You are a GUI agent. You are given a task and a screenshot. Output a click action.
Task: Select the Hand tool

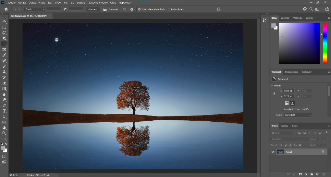[x=4, y=127]
